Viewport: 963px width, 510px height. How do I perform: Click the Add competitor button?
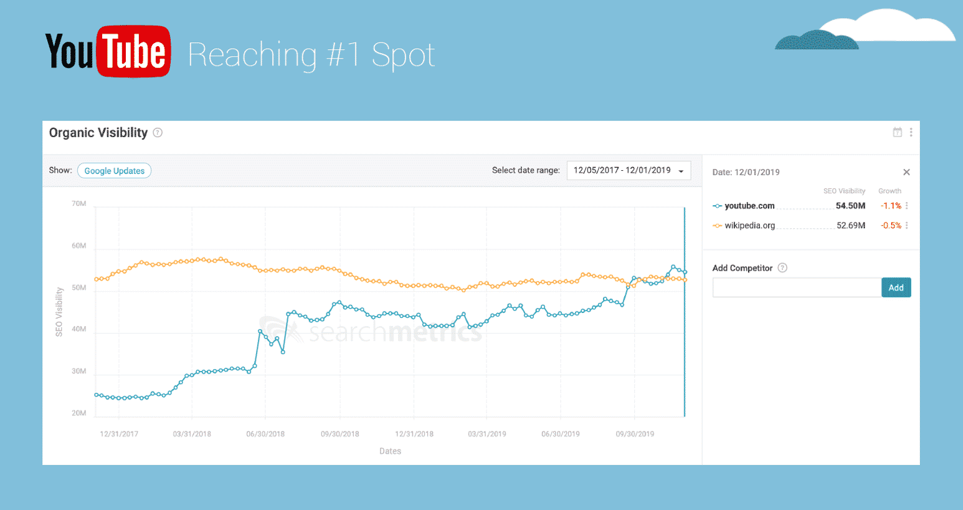[896, 287]
